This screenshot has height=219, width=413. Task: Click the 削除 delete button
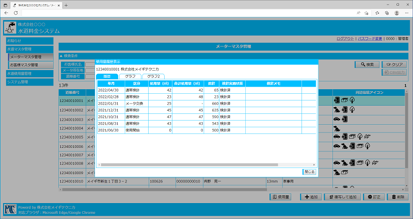[x=398, y=197]
